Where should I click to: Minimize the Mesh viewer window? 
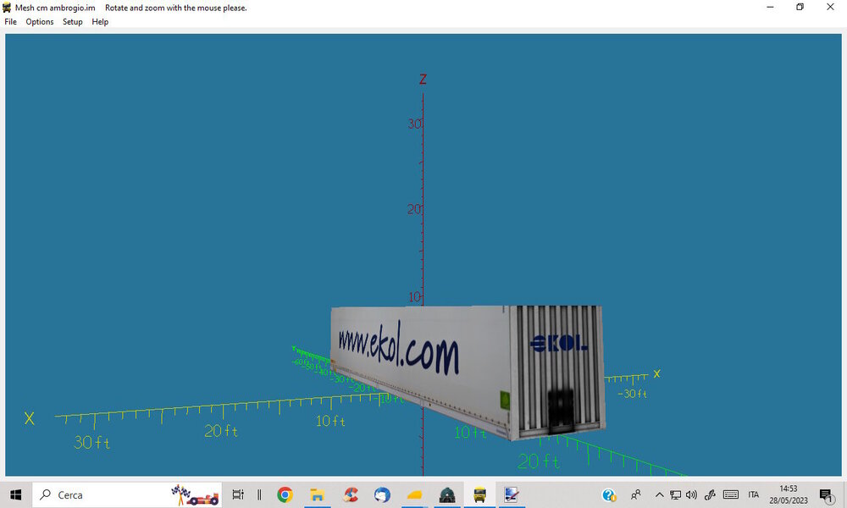click(x=770, y=7)
